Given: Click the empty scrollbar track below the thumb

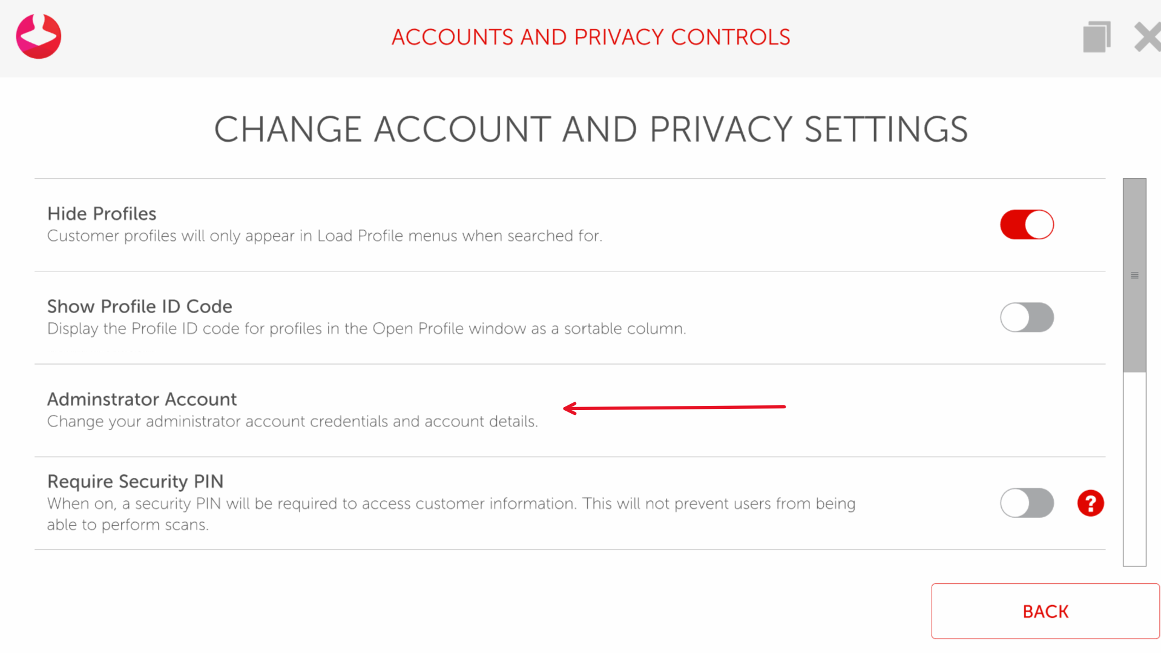Looking at the screenshot, I should pyautogui.click(x=1134, y=469).
